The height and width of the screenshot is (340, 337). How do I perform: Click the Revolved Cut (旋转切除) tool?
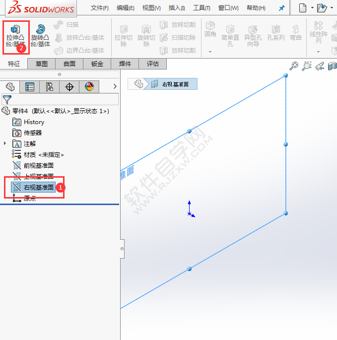pos(146,36)
